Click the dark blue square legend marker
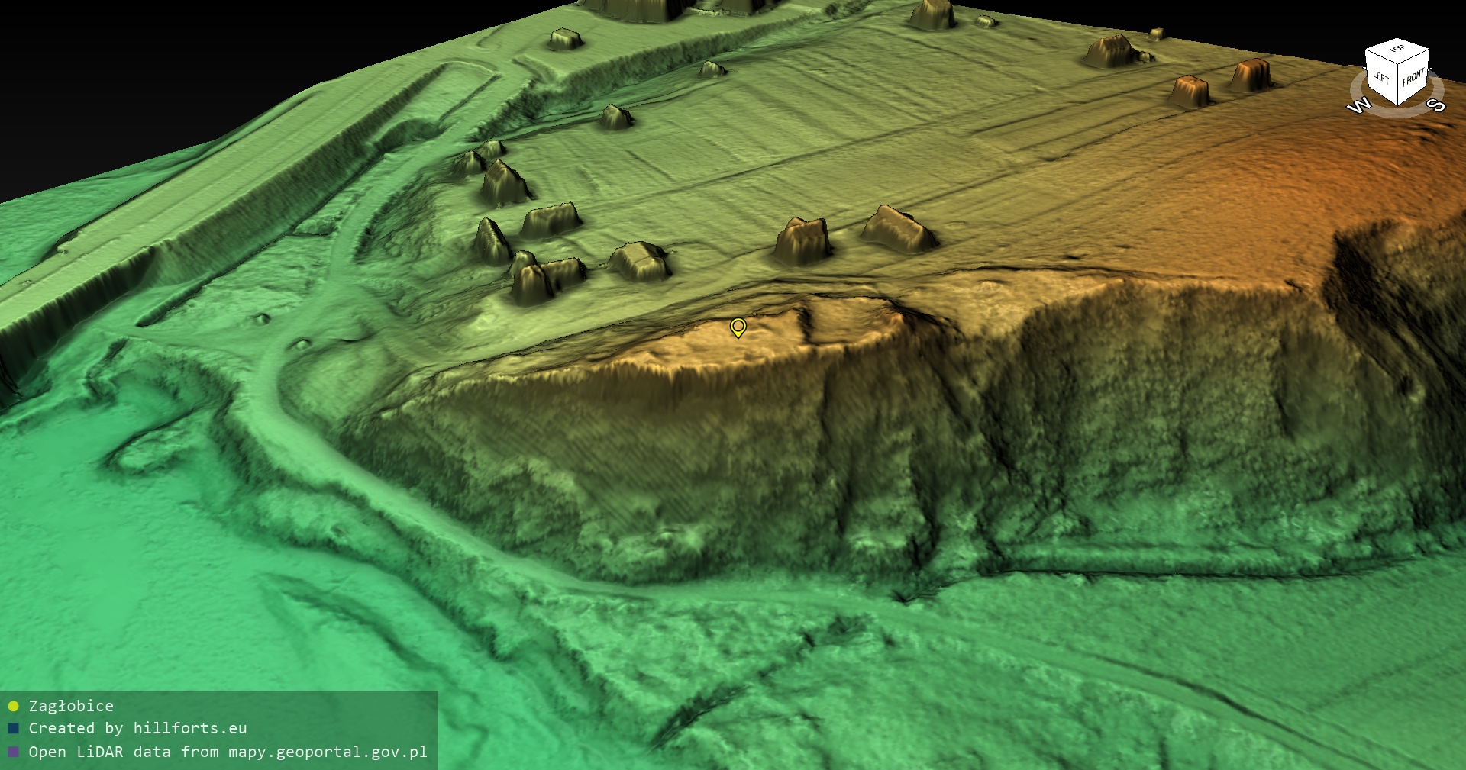The width and height of the screenshot is (1466, 770). click(x=13, y=728)
